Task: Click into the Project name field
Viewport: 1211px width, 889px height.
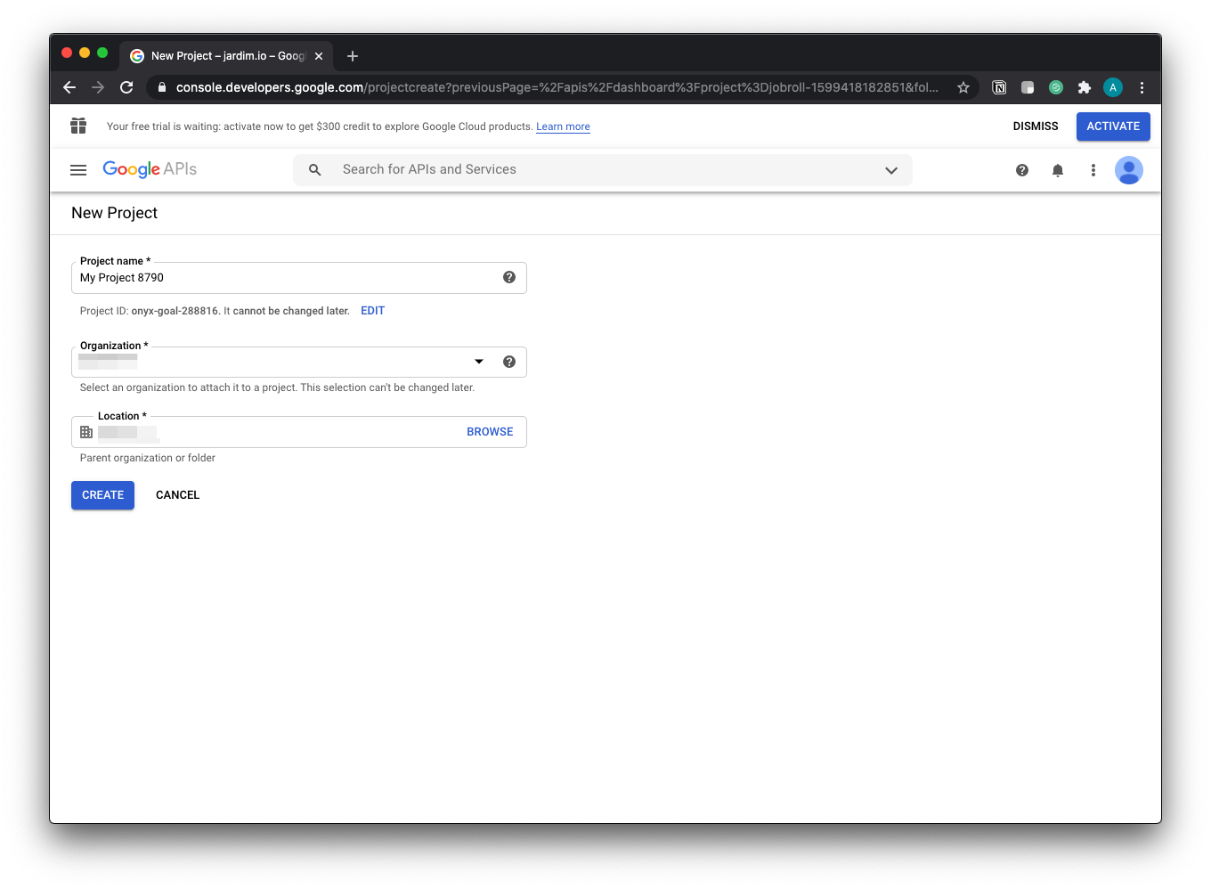Action: click(x=285, y=278)
